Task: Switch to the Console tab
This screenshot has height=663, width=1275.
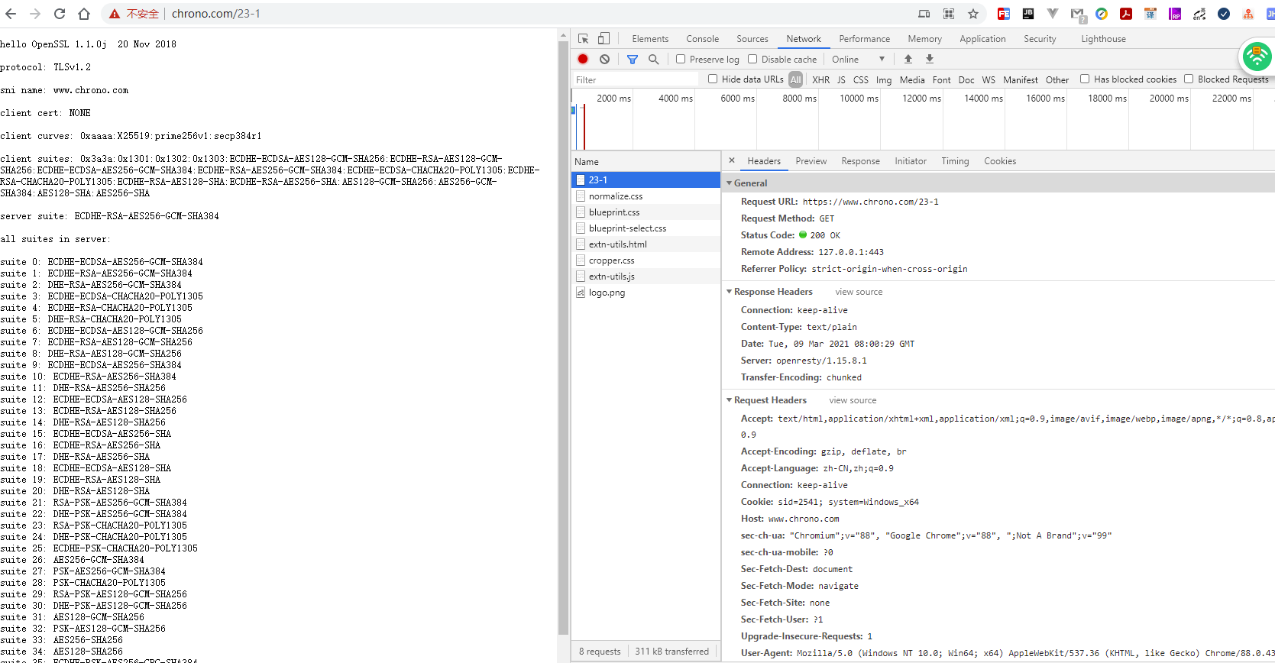Action: [702, 39]
